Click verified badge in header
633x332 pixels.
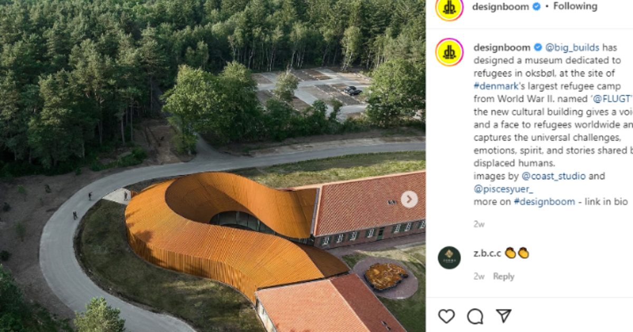point(536,7)
